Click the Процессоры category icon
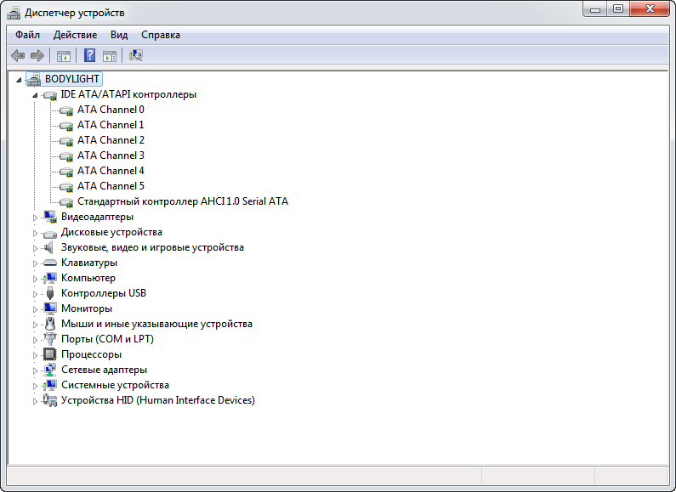 pos(49,354)
